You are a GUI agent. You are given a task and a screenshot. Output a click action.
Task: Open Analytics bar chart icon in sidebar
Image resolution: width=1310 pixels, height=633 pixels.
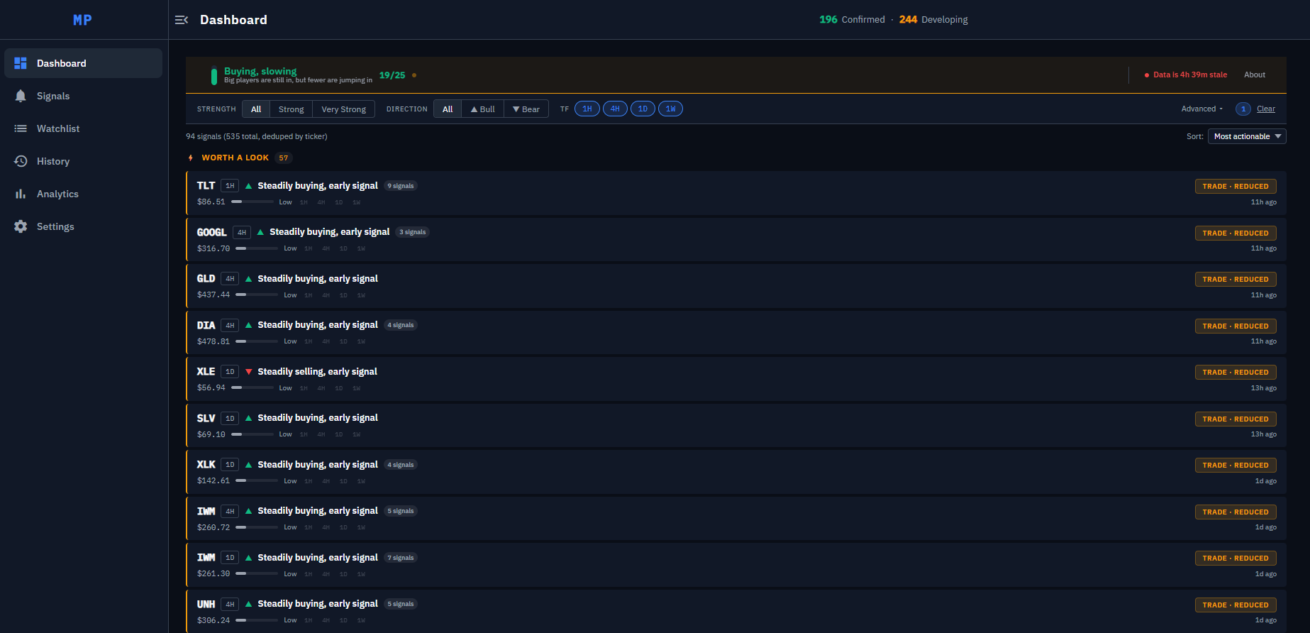click(21, 194)
